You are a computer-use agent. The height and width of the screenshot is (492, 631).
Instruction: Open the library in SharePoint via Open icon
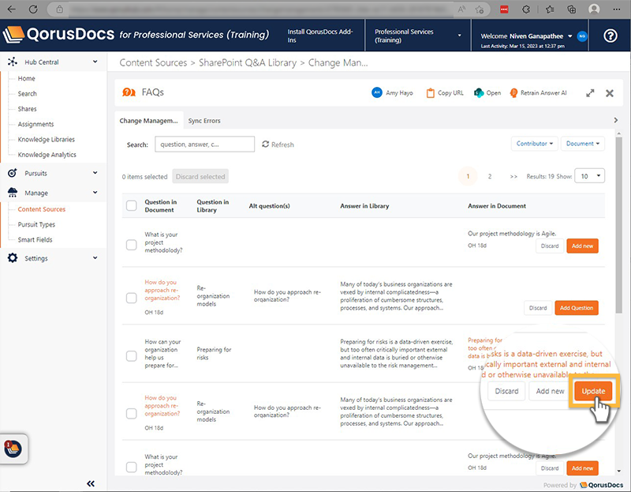pos(479,92)
